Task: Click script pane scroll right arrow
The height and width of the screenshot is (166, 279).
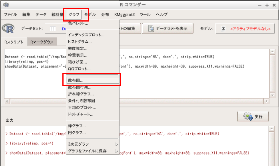Action: click(266, 101)
